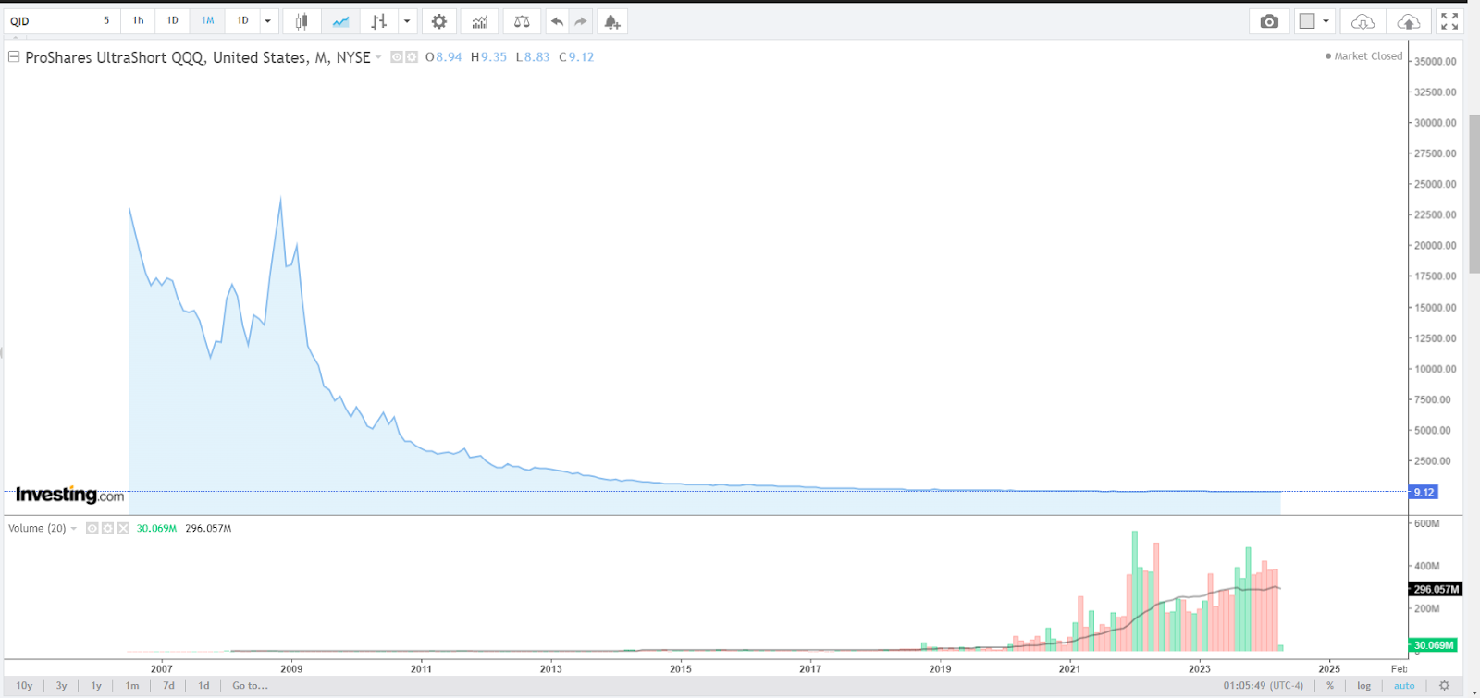The width and height of the screenshot is (1480, 698).
Task: Select the 1h interval
Action: (138, 20)
